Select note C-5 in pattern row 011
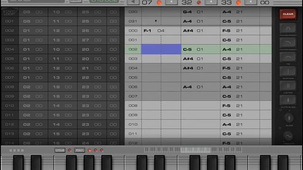 coord(227,134)
